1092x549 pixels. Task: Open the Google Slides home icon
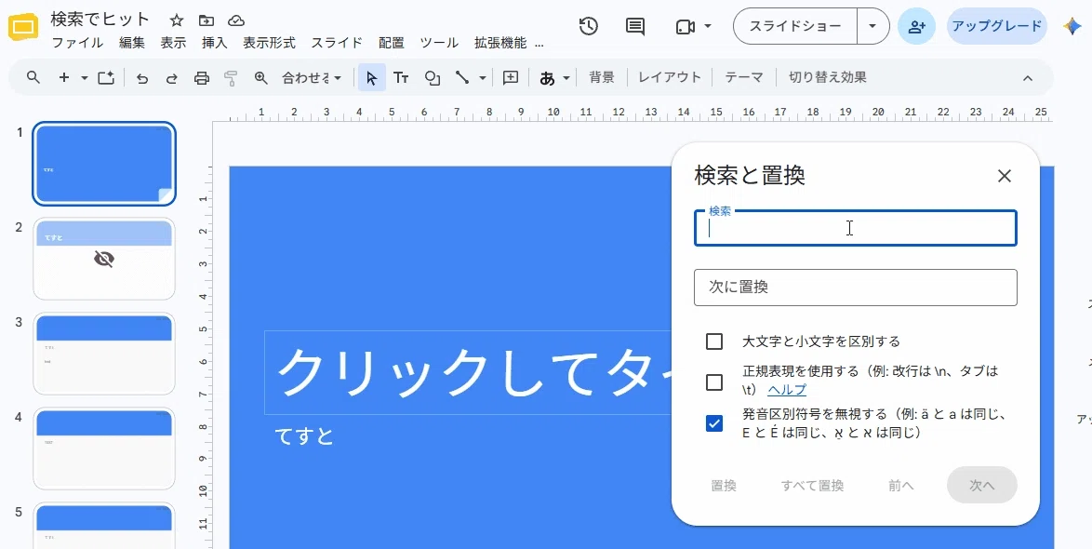point(24,28)
